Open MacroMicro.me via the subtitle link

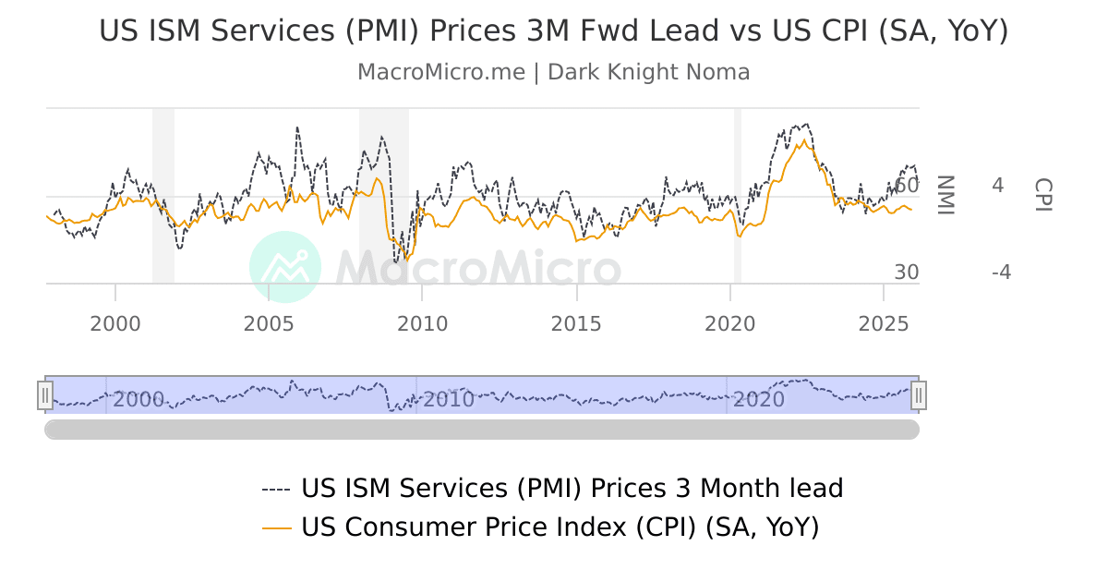(440, 71)
